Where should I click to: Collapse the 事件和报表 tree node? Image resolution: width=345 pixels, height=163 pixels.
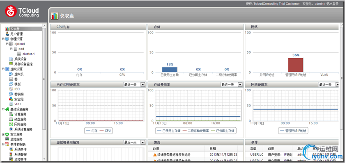click(x=3, y=144)
